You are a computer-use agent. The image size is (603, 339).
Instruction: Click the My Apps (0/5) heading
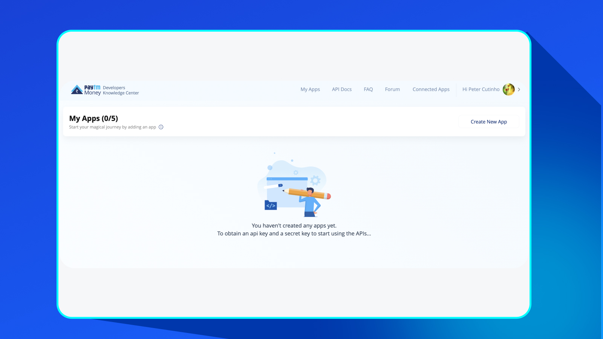click(x=93, y=118)
